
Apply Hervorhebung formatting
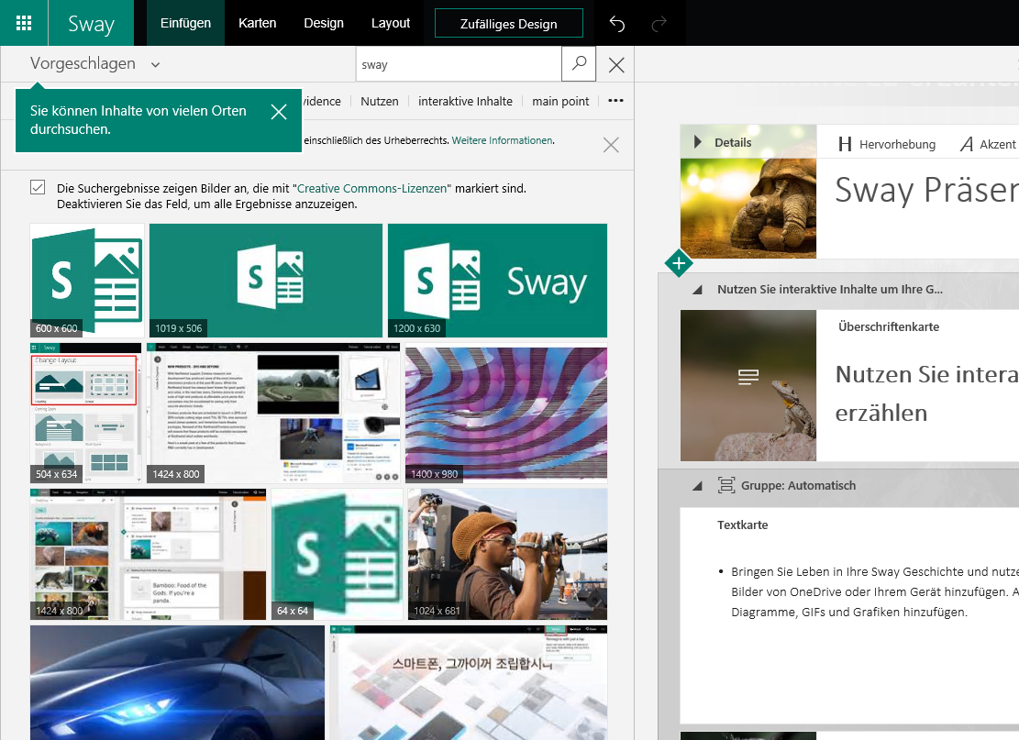(886, 144)
